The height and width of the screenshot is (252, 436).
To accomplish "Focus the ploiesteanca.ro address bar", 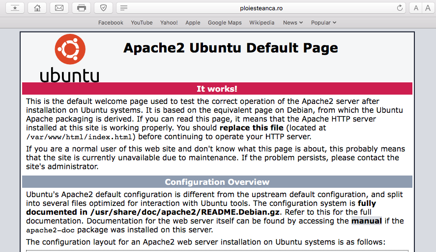I will pos(261,8).
